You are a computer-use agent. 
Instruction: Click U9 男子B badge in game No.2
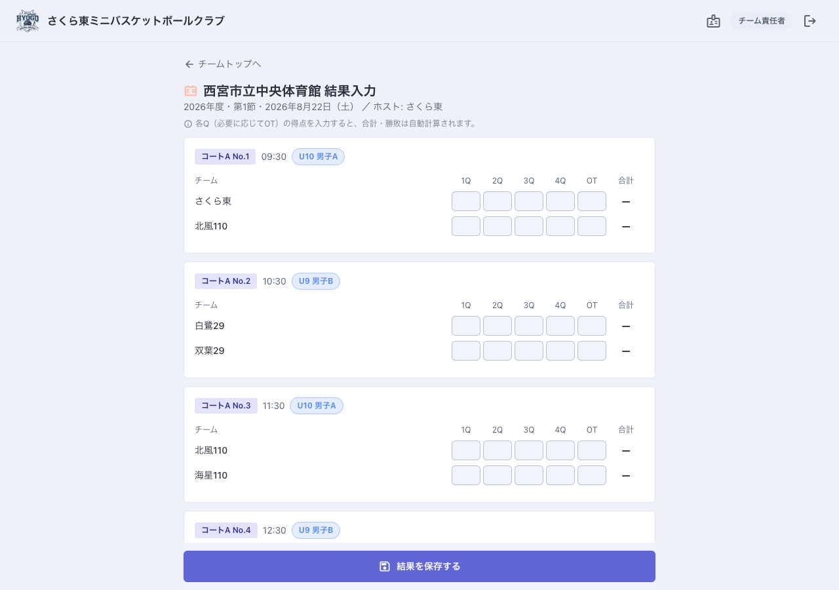coord(316,281)
